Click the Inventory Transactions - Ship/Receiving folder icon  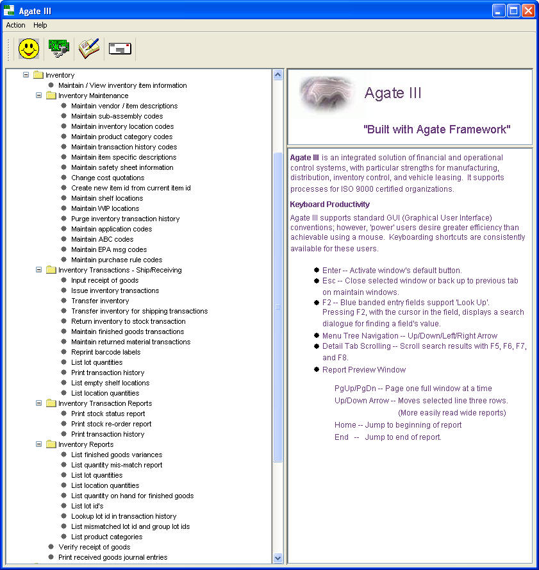coord(51,270)
